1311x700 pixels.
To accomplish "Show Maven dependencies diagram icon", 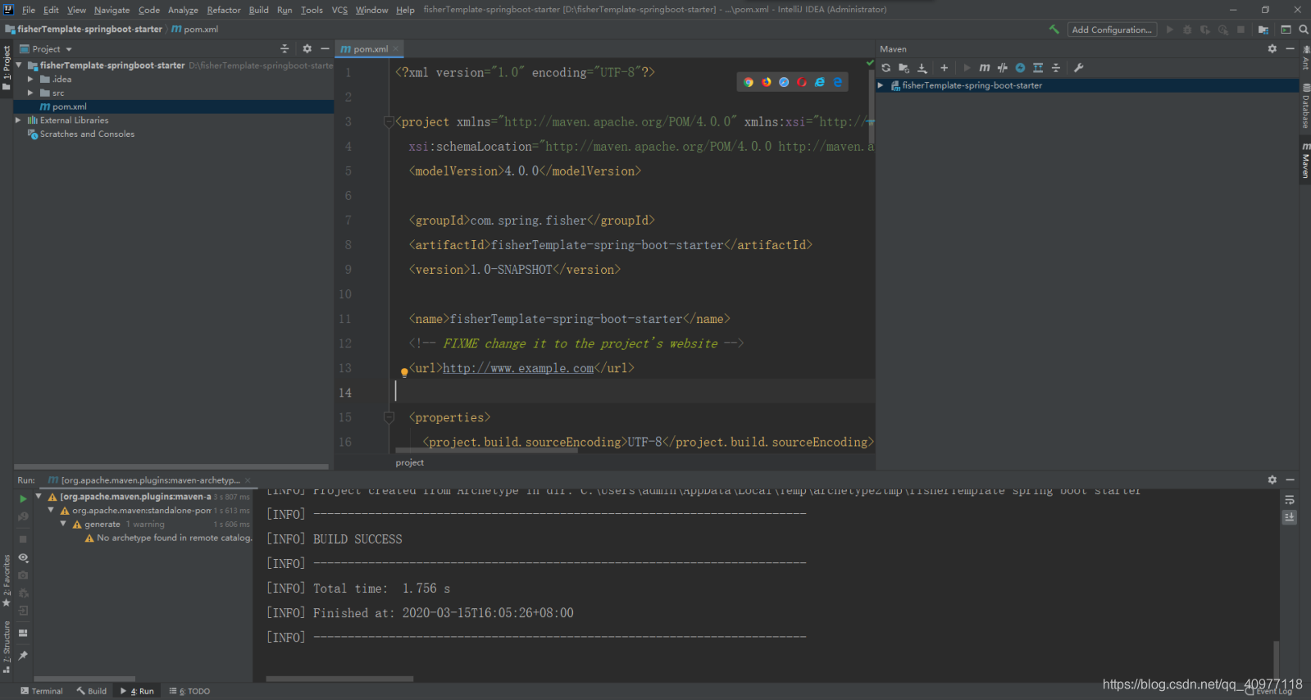I will pos(1038,68).
